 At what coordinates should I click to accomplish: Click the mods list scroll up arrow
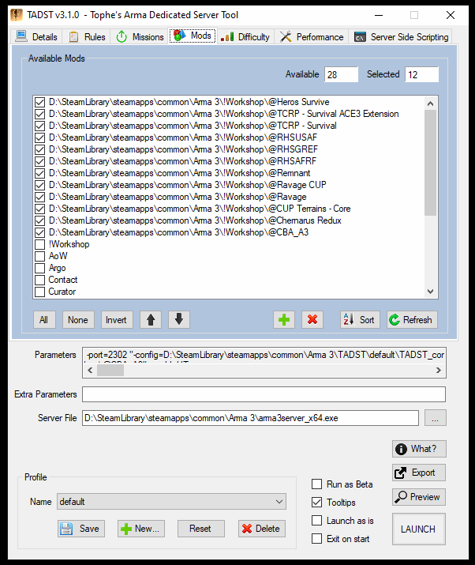coord(430,104)
